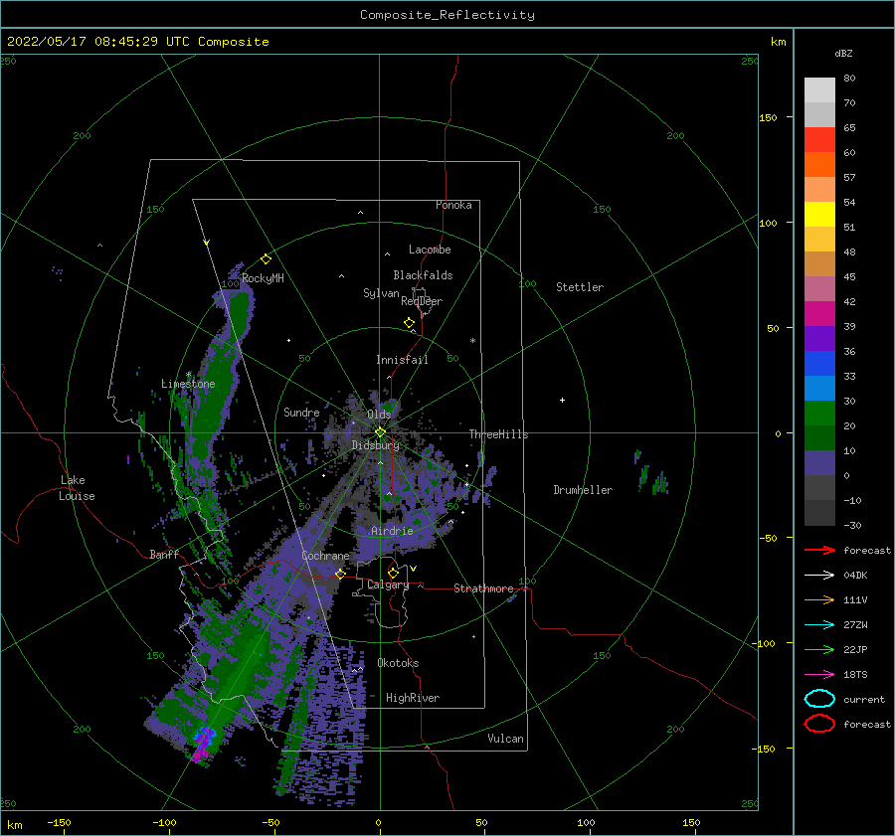The height and width of the screenshot is (836, 895).
Task: Click the Innisfail city label
Action: (402, 360)
